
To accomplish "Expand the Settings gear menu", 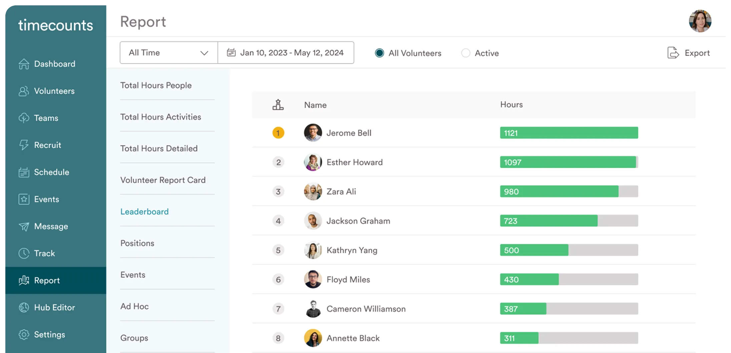I will coord(23,334).
